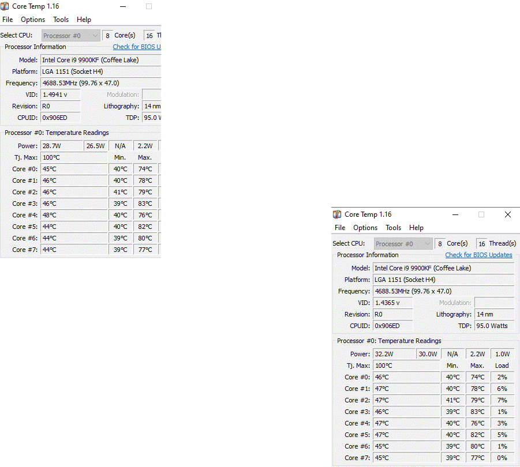
Task: Click the Check for BIOS Updates link in the right window
Action: point(478,255)
